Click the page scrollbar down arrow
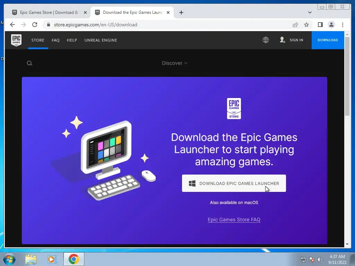Screen dimensions: 355x266 (x=347, y=244)
